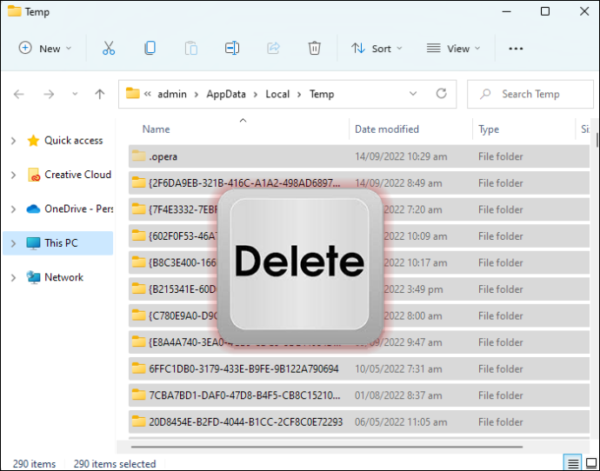Expand the Network tree node
Screen dimensions: 600x471
(x=13, y=277)
